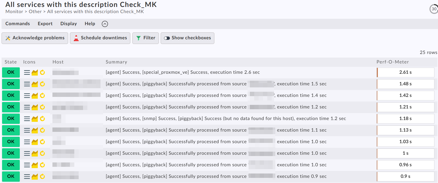Open the Export menu
438x183 pixels.
pyautogui.click(x=45, y=24)
